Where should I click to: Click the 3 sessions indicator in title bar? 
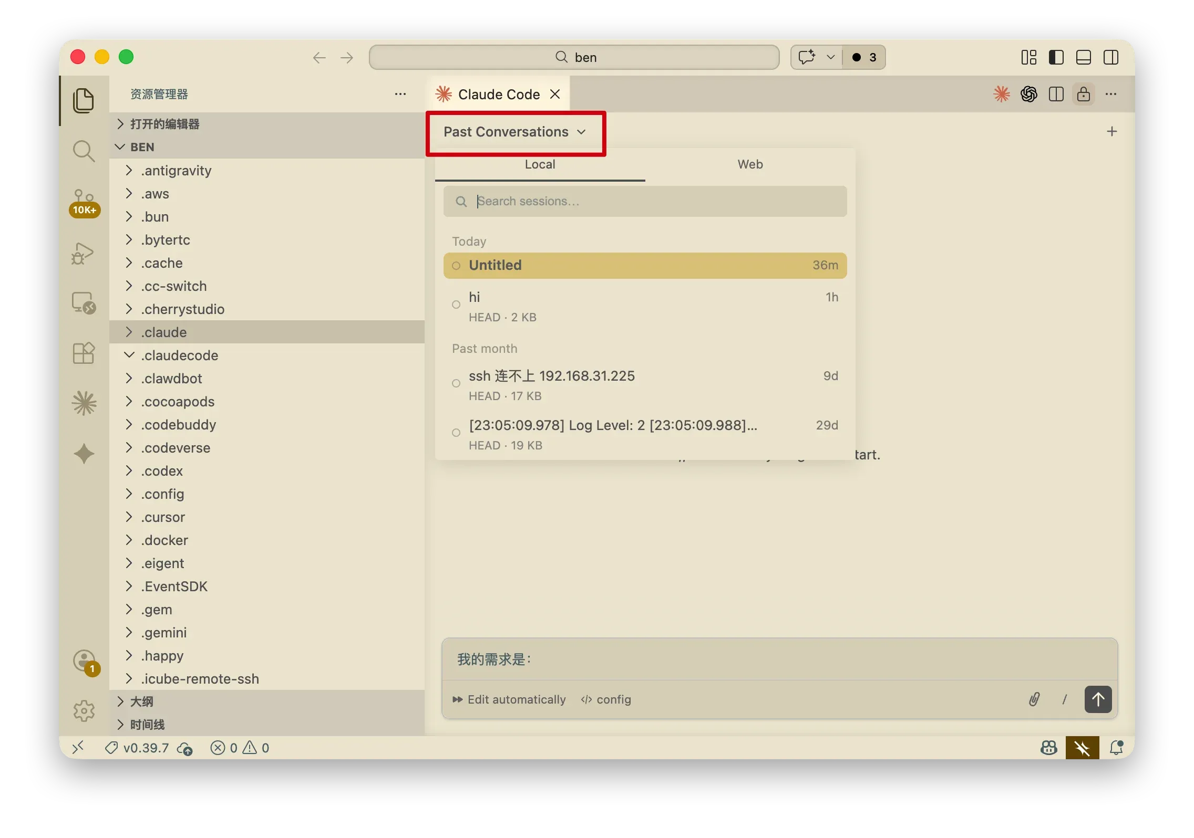click(864, 57)
